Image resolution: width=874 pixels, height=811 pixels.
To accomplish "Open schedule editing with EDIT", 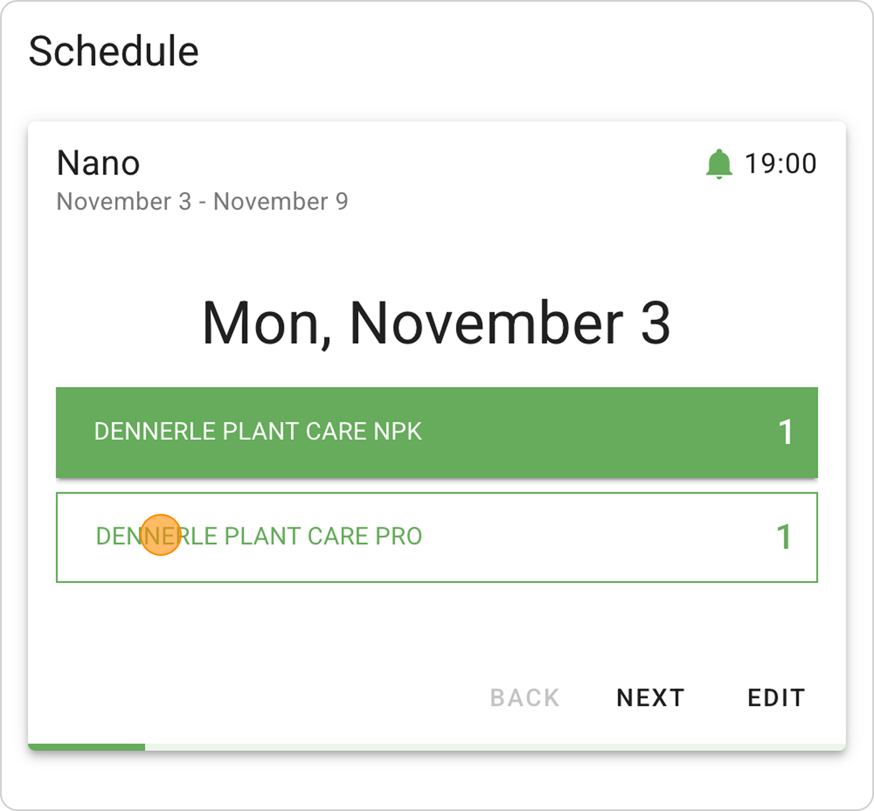I will tap(776, 697).
